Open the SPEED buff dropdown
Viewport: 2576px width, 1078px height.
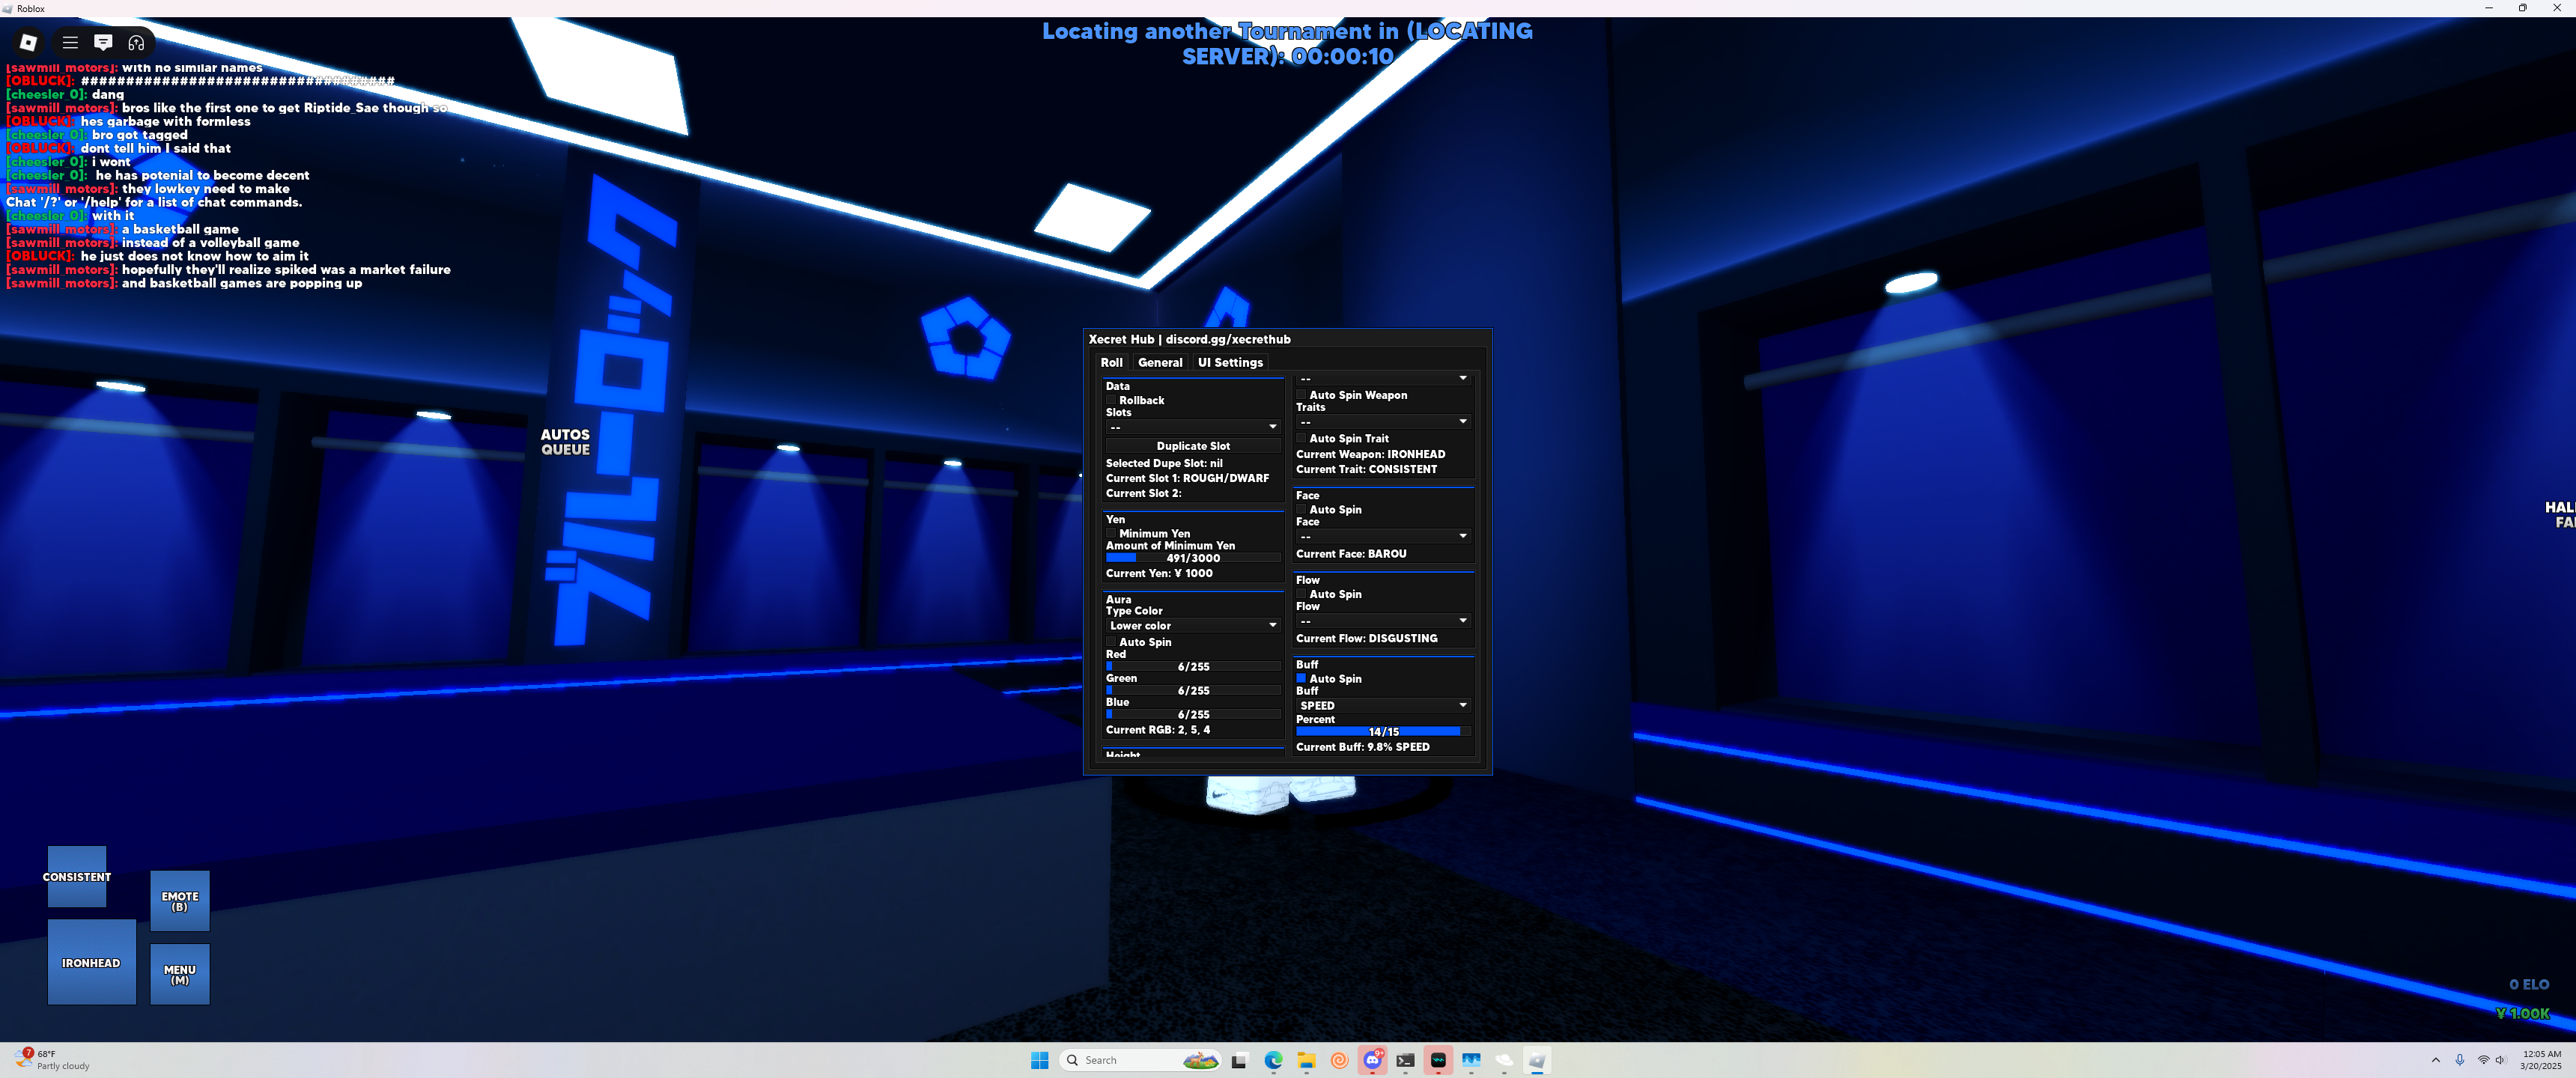(x=1382, y=705)
